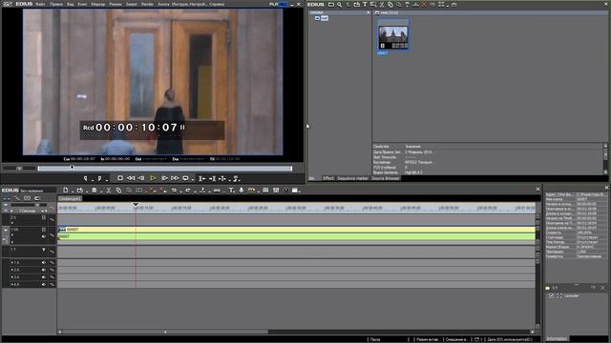Image resolution: width=611 pixels, height=343 pixels.
Task: Open folder icon in Bin toolbar
Action: pos(331,5)
